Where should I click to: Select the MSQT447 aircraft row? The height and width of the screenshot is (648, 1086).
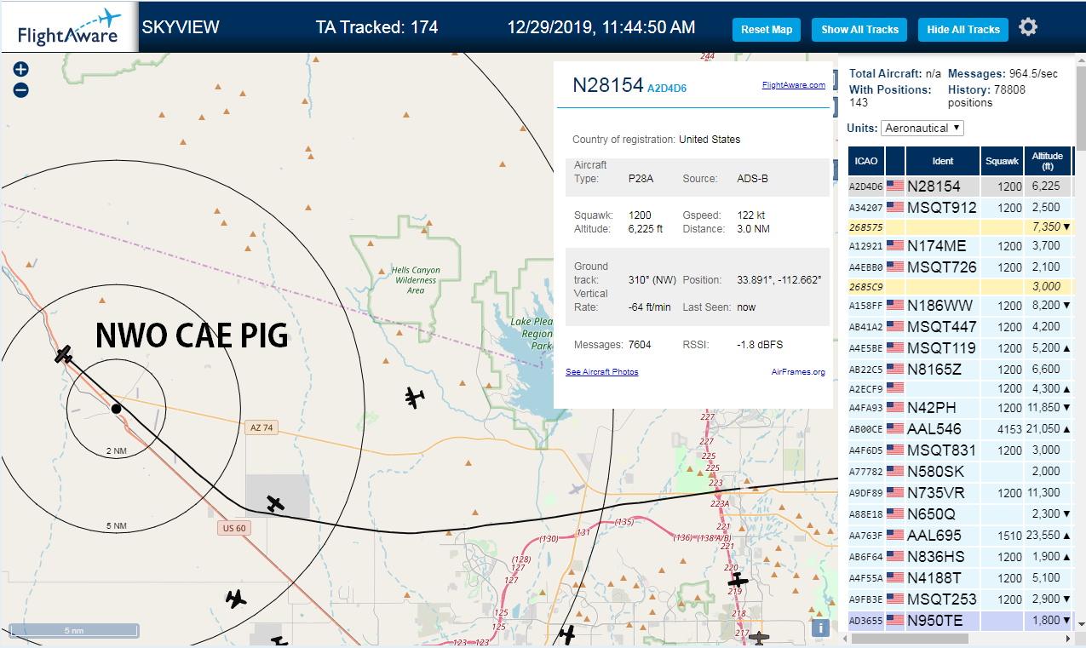tap(960, 326)
